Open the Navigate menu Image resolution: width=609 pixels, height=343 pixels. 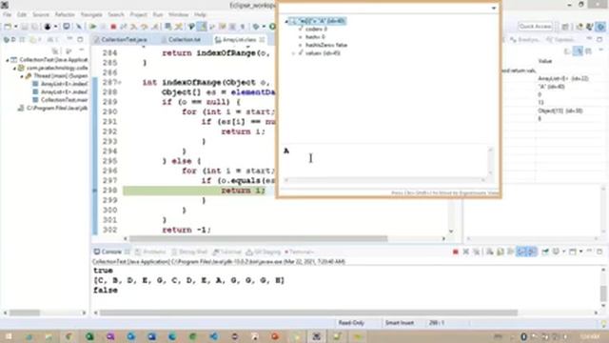pyautogui.click(x=91, y=15)
